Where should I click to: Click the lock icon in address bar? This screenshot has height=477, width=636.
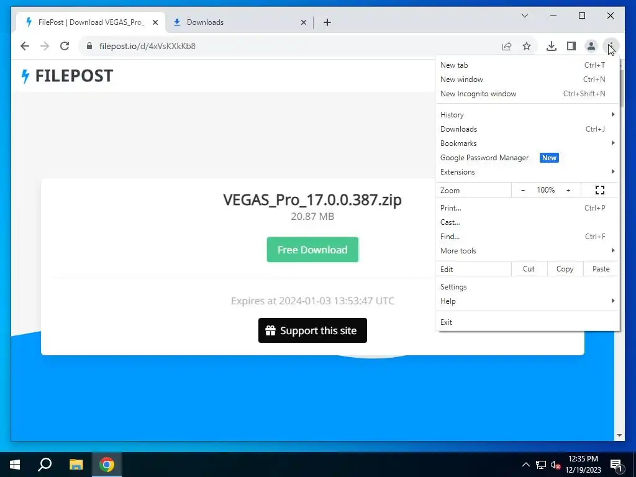[x=89, y=46]
